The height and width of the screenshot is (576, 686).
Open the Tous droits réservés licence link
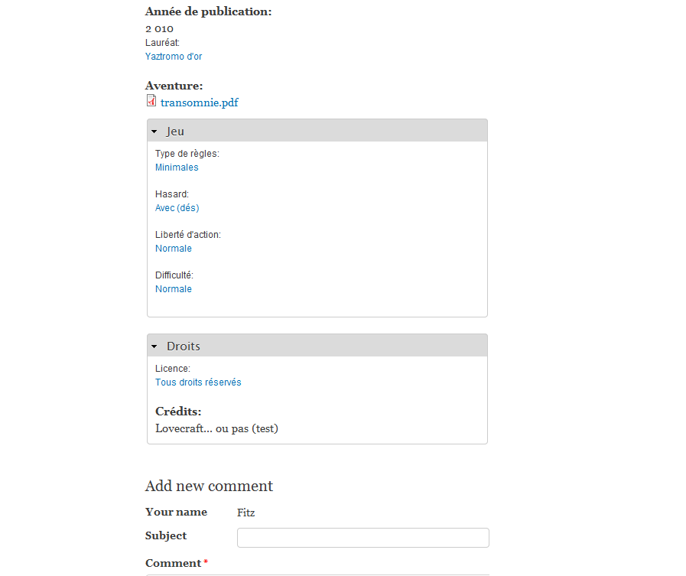[198, 382]
